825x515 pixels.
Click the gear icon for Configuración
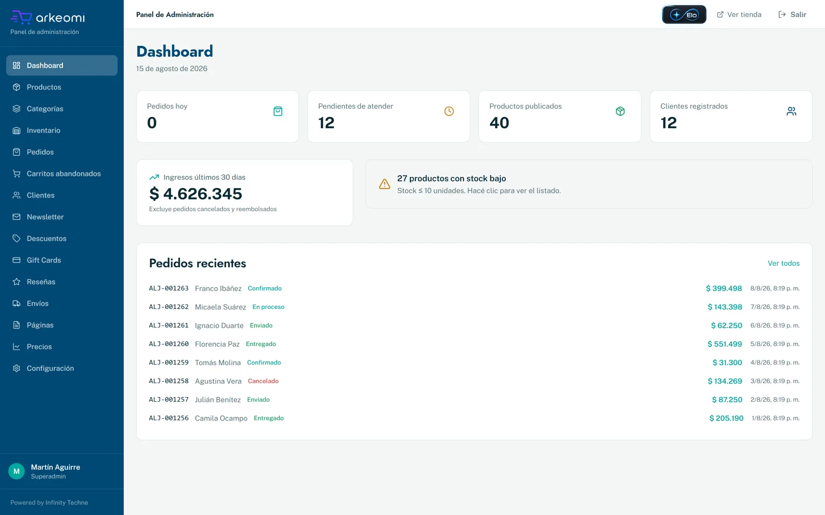[x=16, y=368]
